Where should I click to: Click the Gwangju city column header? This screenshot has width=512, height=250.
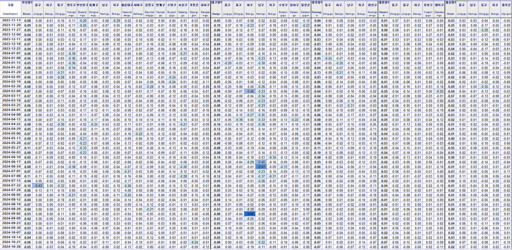(x=316, y=10)
